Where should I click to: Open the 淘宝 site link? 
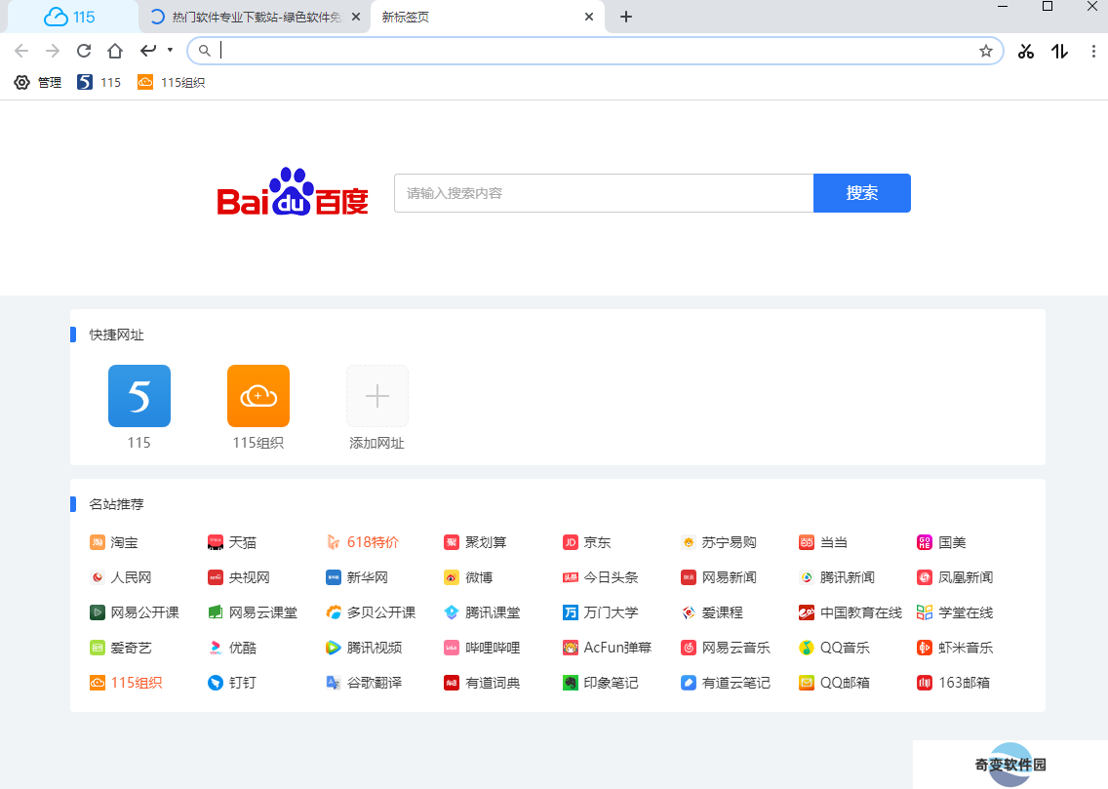pos(114,542)
